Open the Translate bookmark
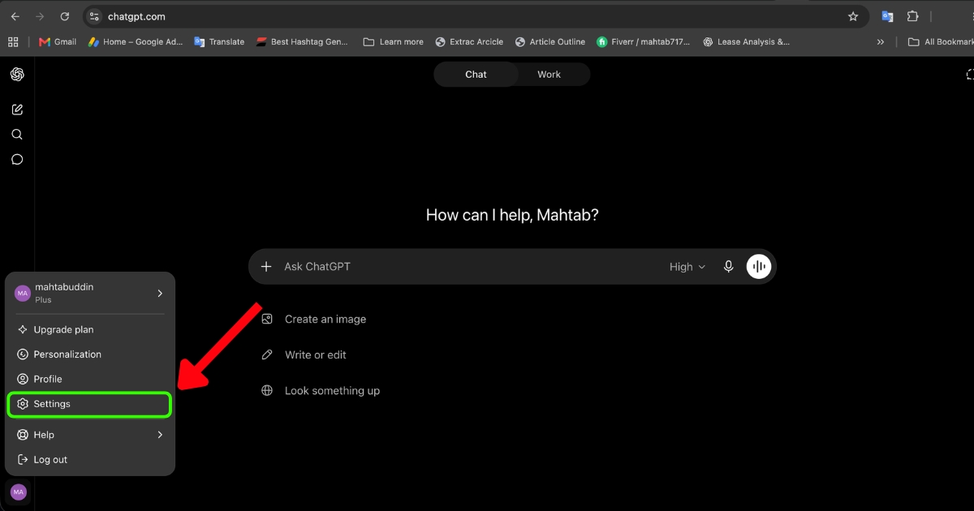Viewport: 974px width, 511px height. (x=219, y=41)
